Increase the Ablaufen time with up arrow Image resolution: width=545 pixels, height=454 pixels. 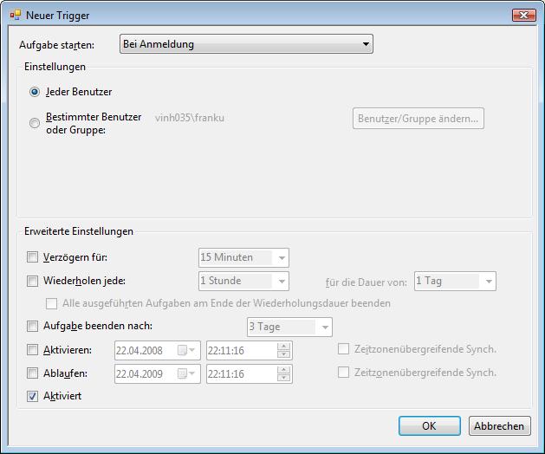tap(284, 370)
